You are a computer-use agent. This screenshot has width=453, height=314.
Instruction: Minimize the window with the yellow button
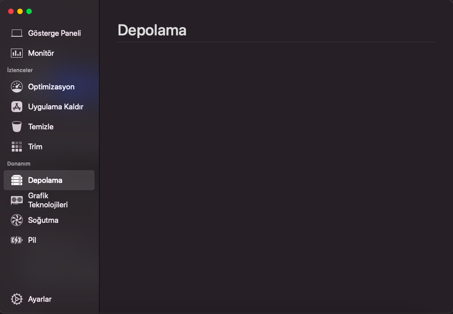[20, 11]
